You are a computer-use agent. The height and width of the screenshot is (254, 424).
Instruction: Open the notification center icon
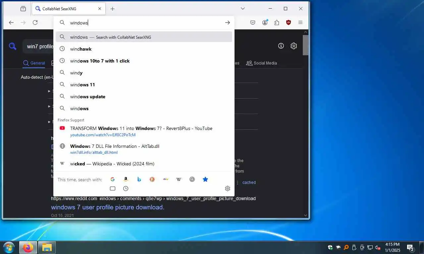(x=410, y=248)
